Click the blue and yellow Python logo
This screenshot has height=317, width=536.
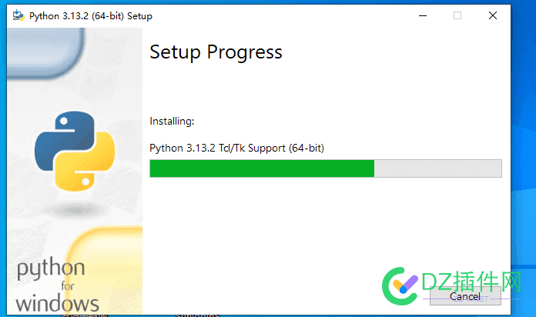click(x=75, y=151)
